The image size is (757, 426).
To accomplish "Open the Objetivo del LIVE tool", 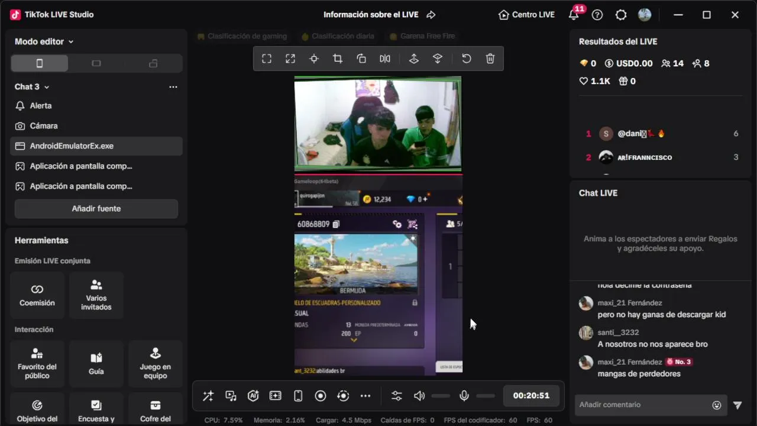I will pos(37,409).
